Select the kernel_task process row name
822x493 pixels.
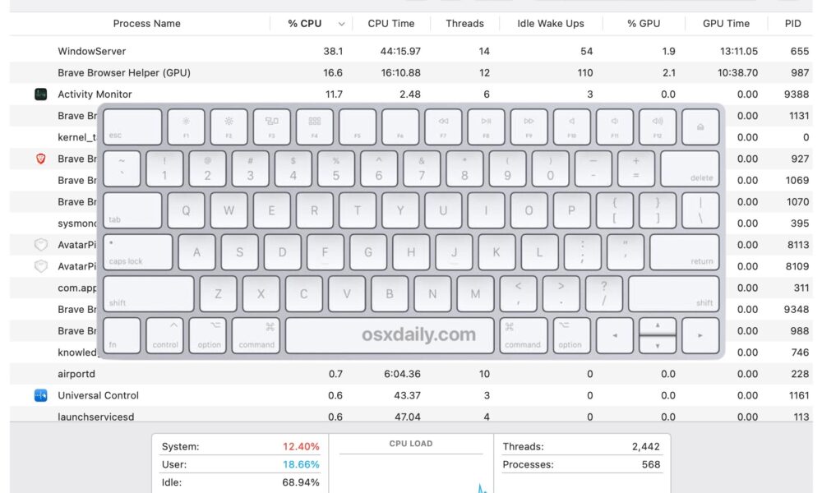(77, 137)
